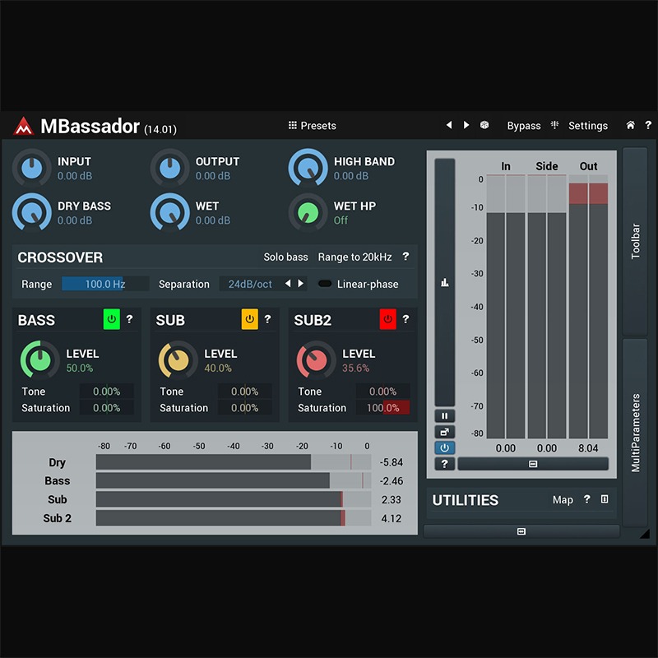Click the Utilities panel layout icon
Viewport: 658px width, 658px height.
(605, 499)
